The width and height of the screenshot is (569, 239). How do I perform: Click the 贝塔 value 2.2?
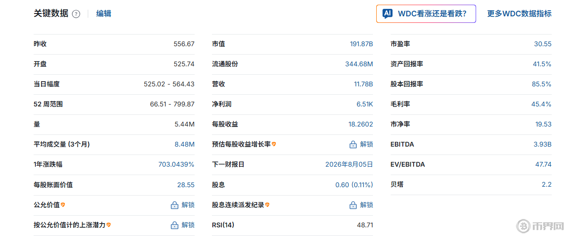click(x=547, y=184)
